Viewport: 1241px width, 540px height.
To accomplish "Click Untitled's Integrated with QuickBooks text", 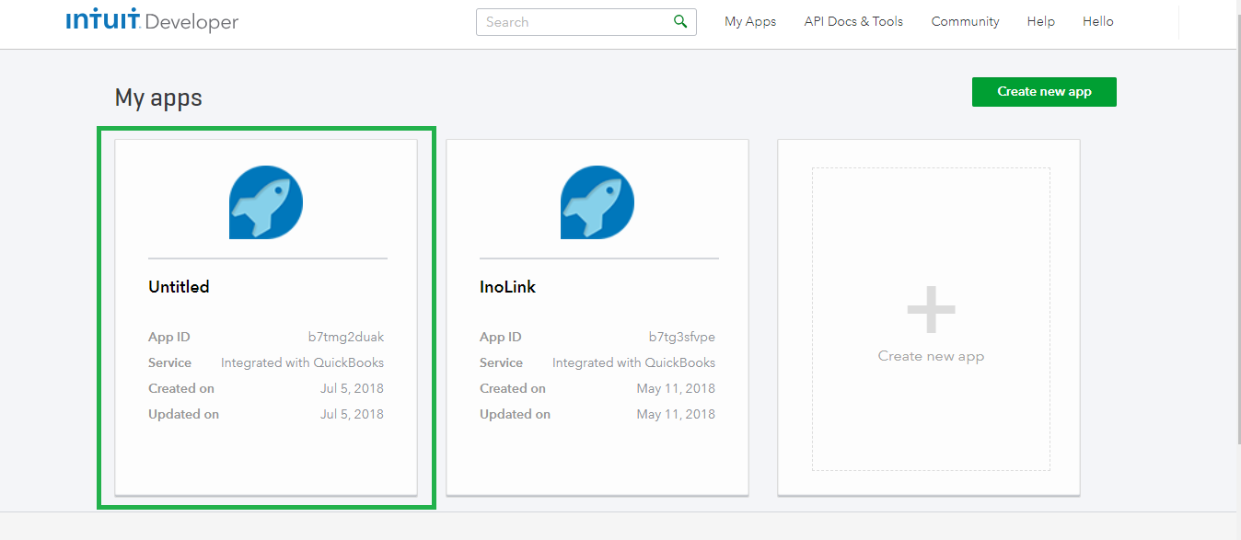I will pyautogui.click(x=302, y=362).
